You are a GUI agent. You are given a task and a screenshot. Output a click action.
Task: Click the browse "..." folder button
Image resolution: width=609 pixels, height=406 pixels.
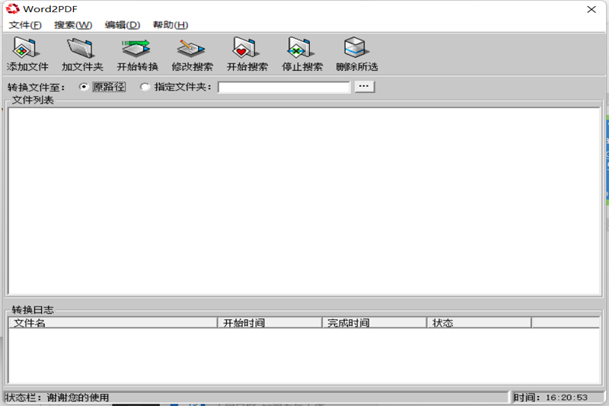[365, 87]
